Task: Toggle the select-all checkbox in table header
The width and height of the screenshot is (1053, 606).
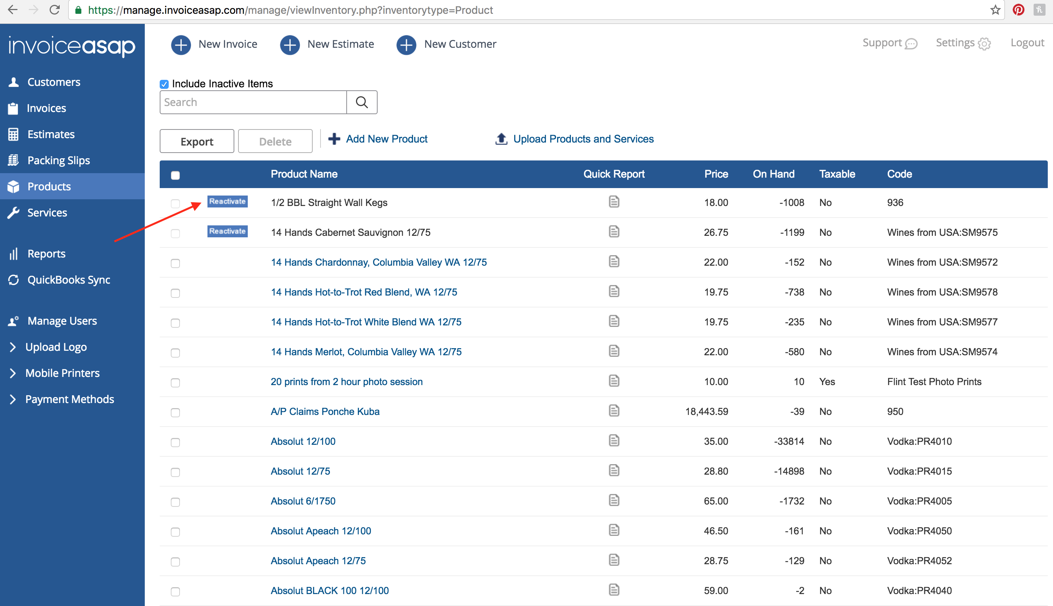Action: 175,175
